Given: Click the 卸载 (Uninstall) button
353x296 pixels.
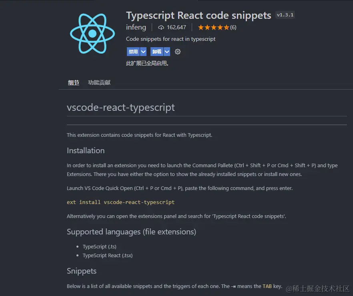Looking at the screenshot, I should click(x=157, y=52).
